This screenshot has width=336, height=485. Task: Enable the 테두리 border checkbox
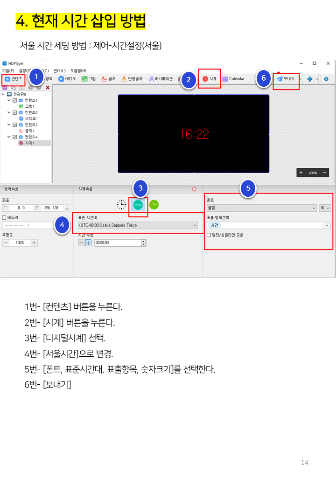pyautogui.click(x=4, y=217)
